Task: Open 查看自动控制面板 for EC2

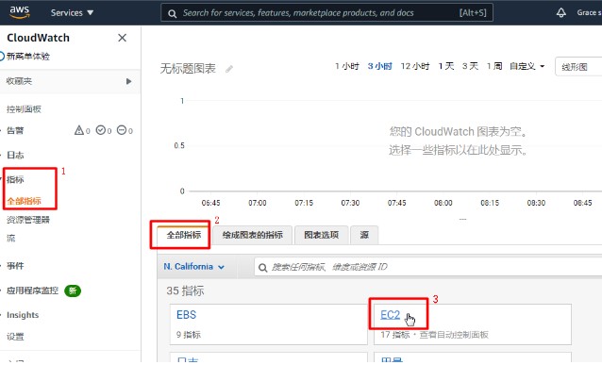Action: tap(454, 335)
